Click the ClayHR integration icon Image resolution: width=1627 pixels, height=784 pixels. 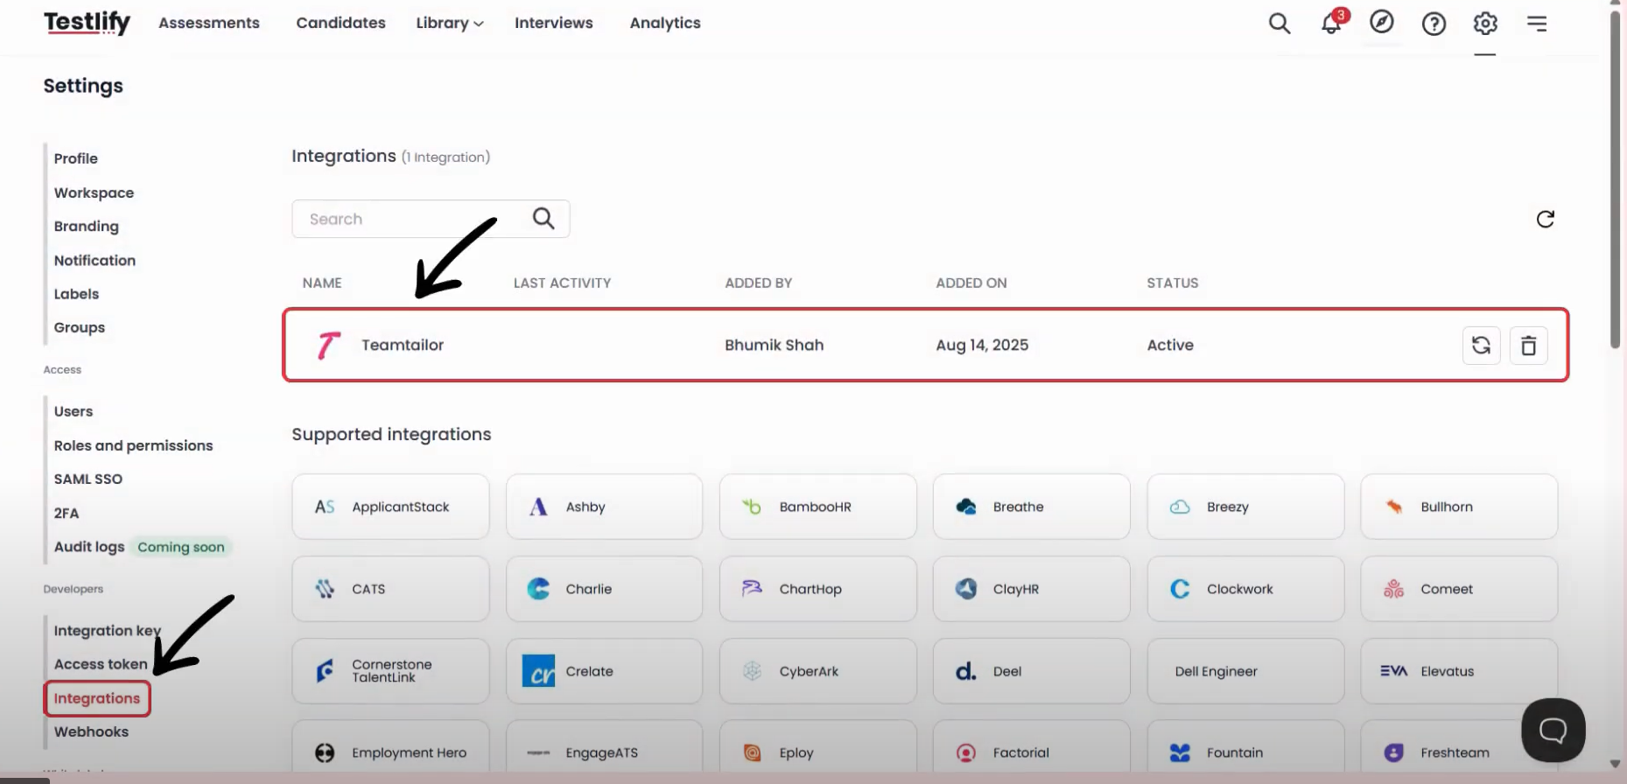coord(966,589)
